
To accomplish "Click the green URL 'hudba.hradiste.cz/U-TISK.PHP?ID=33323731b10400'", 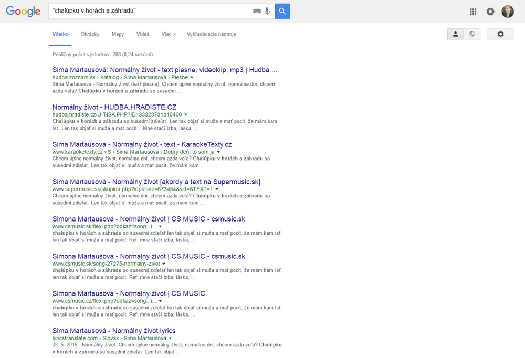I will pyautogui.click(x=117, y=115).
